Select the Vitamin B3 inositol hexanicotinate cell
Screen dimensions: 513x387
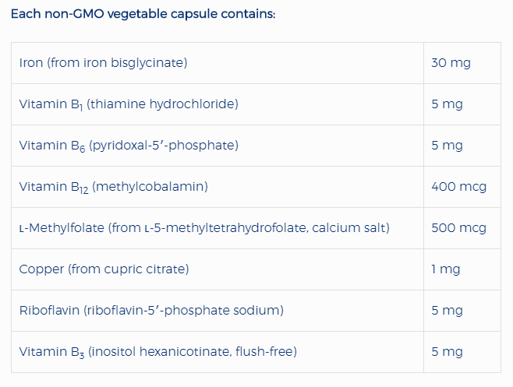point(157,352)
